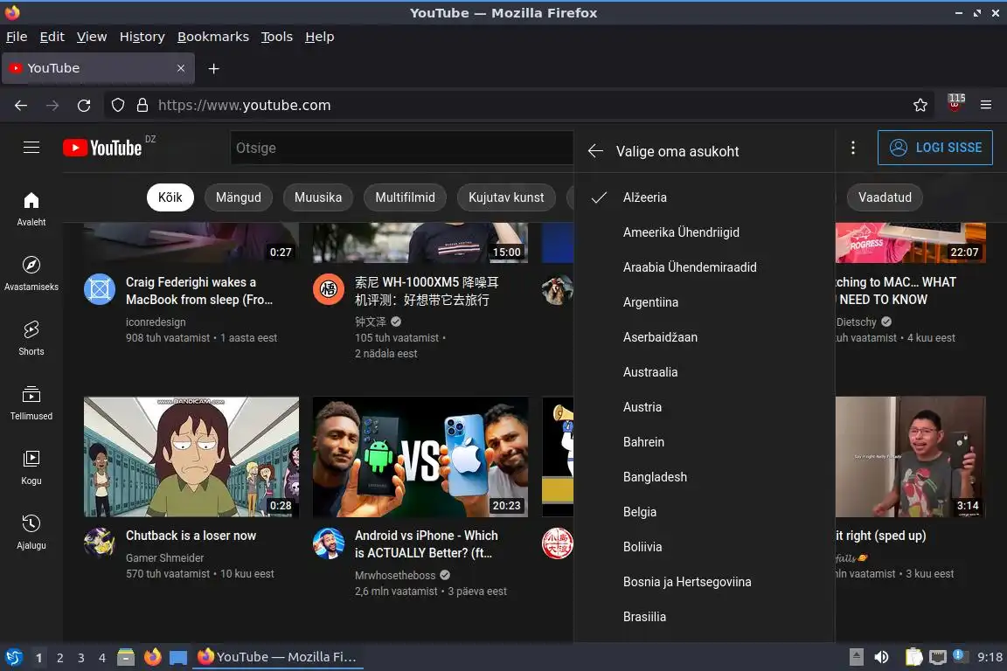Choose Boliivia as location
This screenshot has height=671, width=1007.
(705, 547)
